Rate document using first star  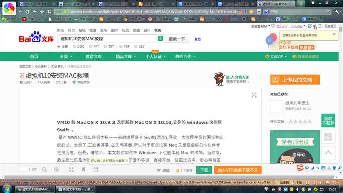pyautogui.click(x=291, y=122)
